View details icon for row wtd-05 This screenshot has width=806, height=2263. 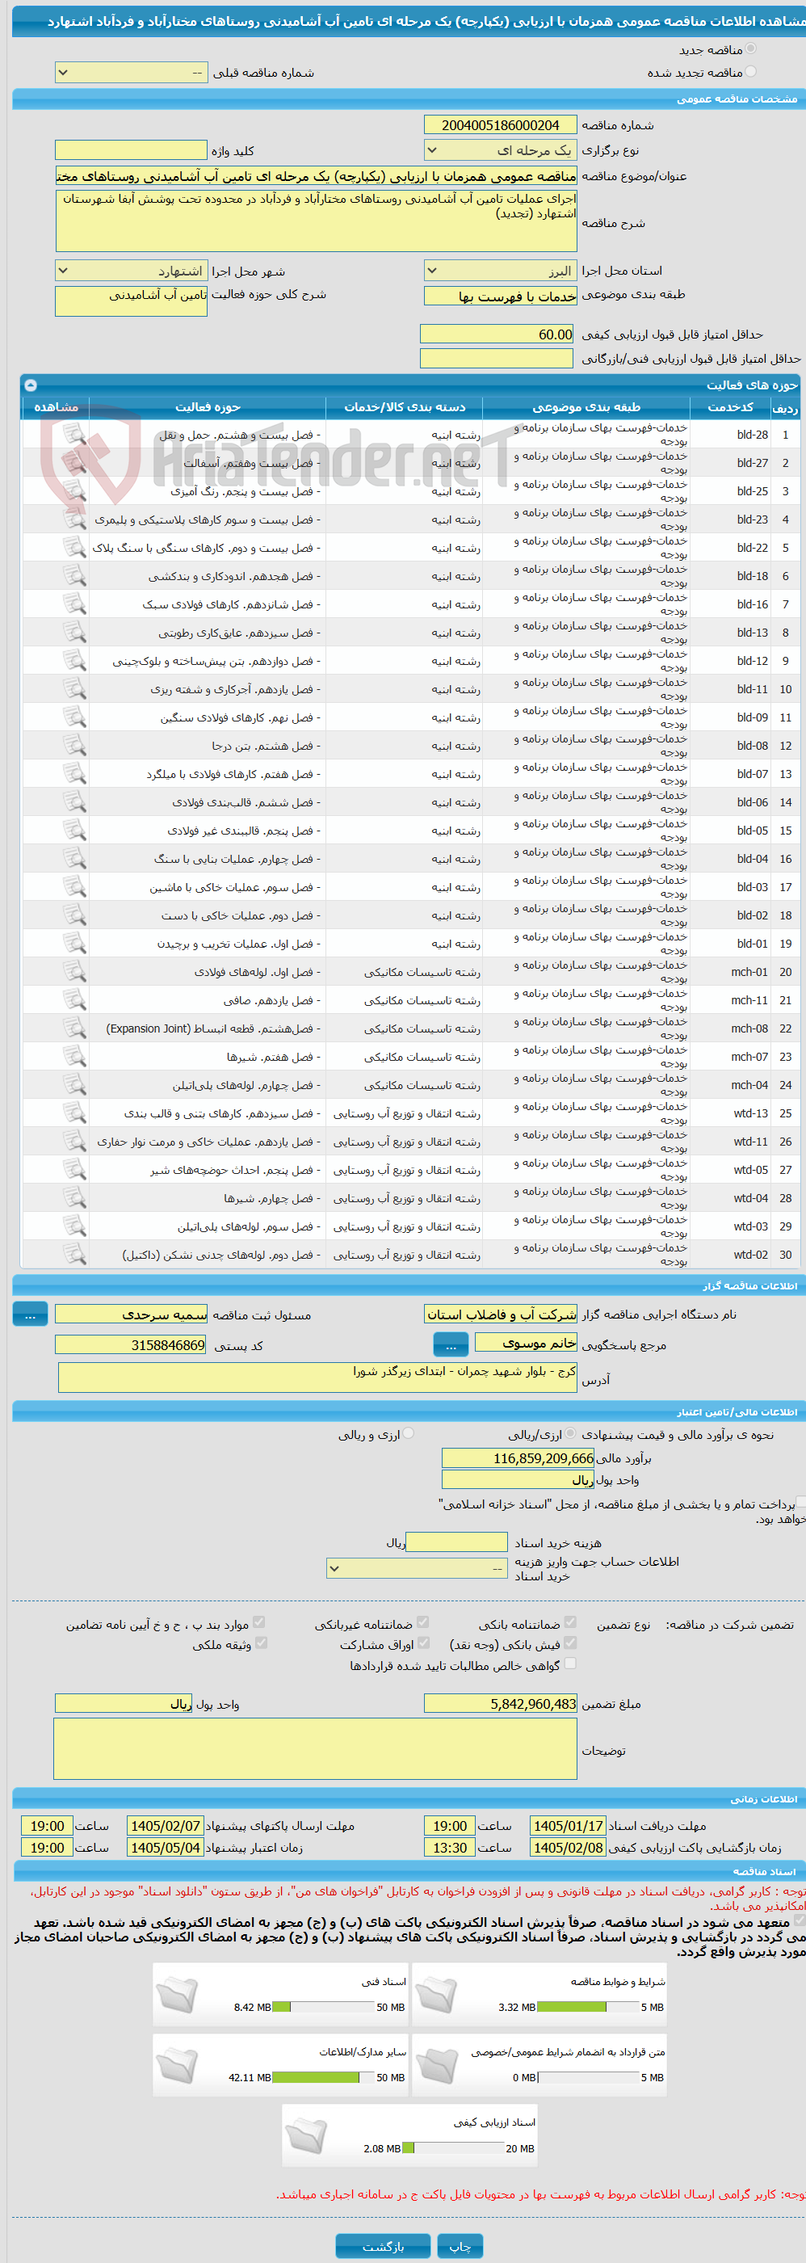click(73, 1170)
